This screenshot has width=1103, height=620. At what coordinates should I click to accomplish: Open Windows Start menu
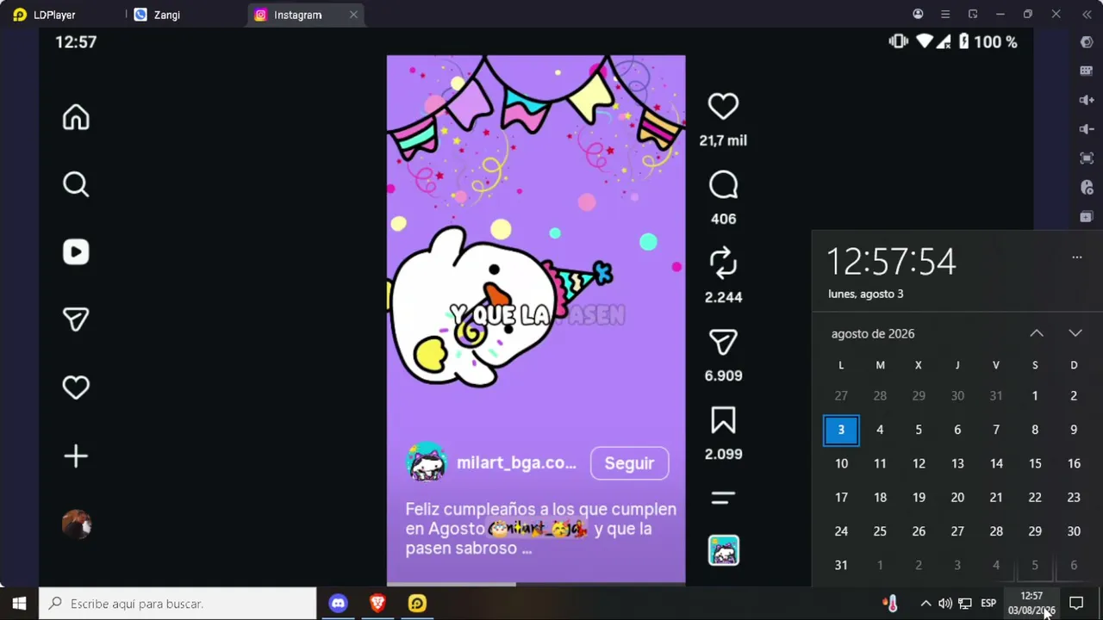(x=19, y=603)
